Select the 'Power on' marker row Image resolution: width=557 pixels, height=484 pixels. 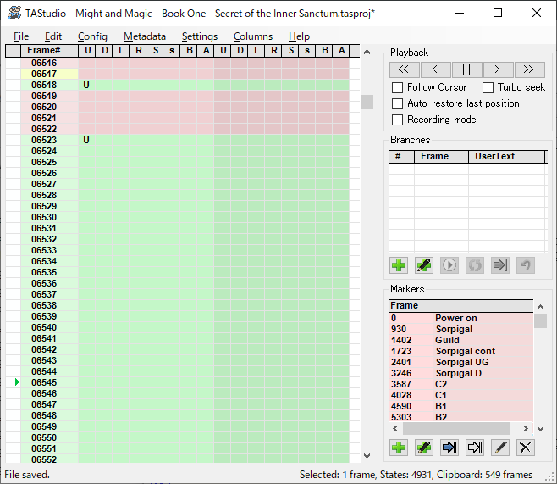[461, 318]
